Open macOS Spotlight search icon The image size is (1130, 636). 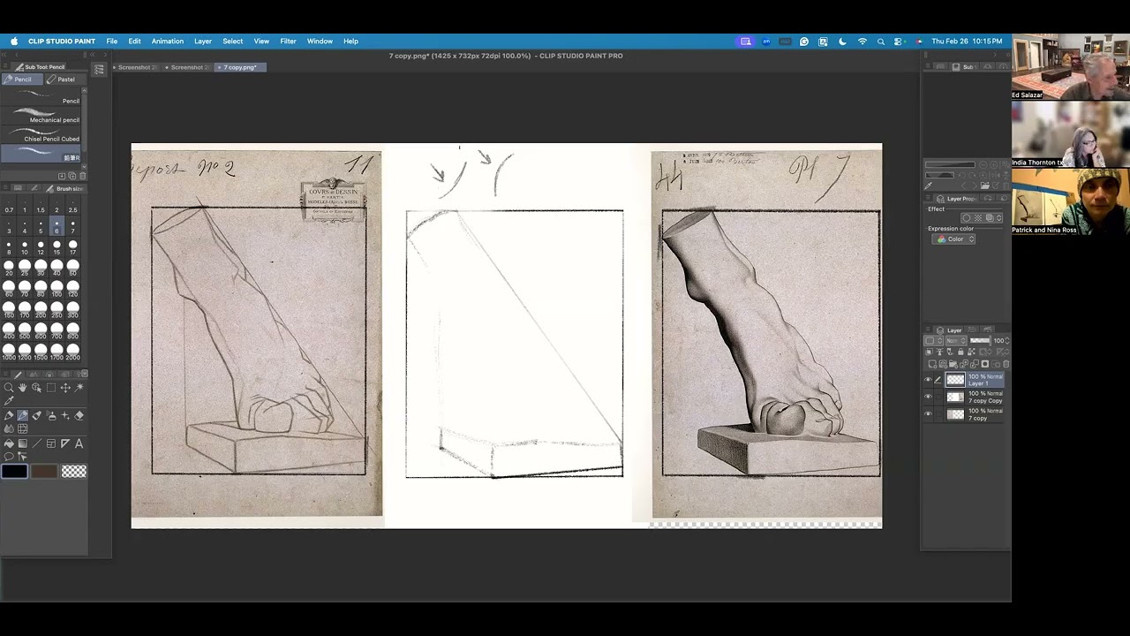click(x=880, y=42)
